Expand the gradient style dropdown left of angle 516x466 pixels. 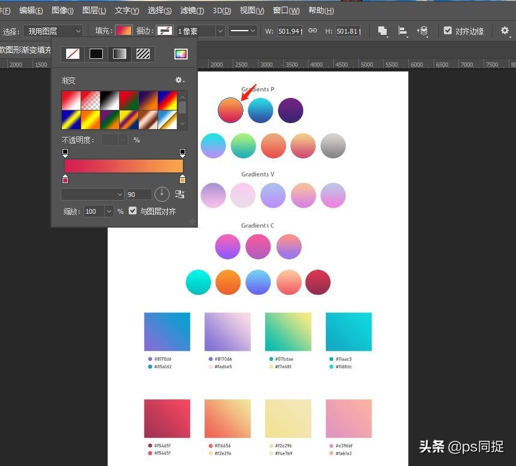(93, 195)
